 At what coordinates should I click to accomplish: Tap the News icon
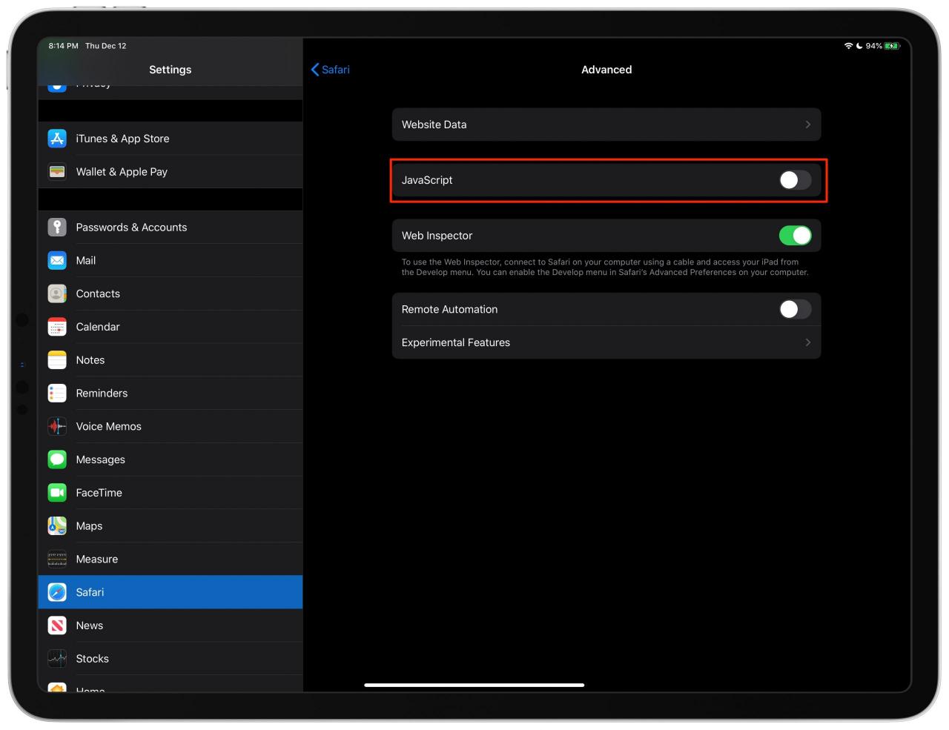(x=57, y=626)
